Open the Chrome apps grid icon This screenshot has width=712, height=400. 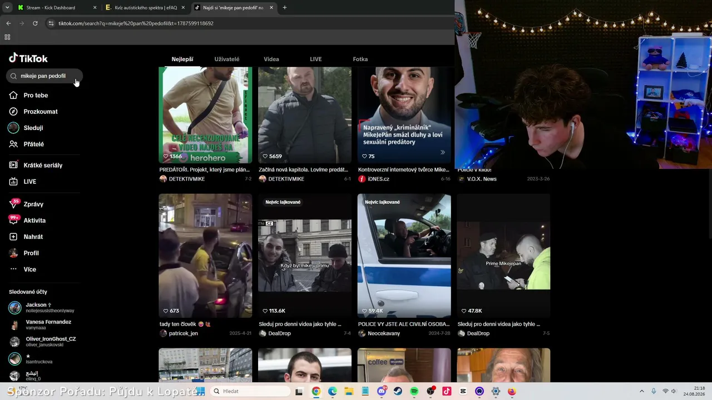click(x=7, y=37)
